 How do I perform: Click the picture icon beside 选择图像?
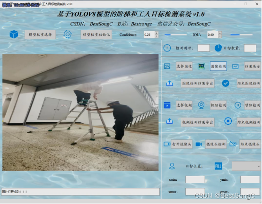click(167, 66)
